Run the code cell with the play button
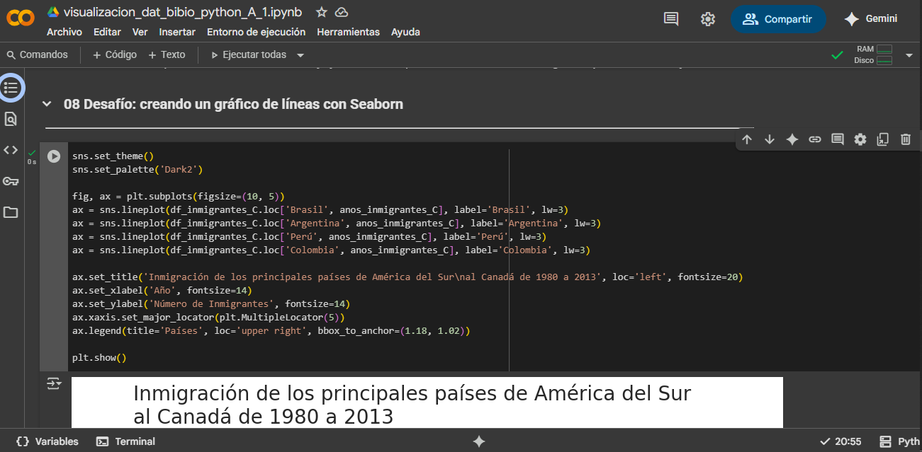The height and width of the screenshot is (452, 922). pyautogui.click(x=54, y=156)
